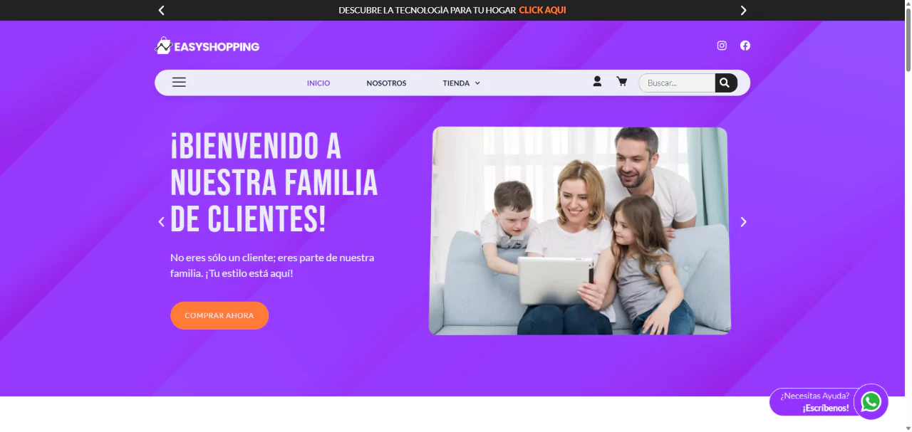
Task: Expand the Tienda dropdown menu
Action: (x=462, y=83)
